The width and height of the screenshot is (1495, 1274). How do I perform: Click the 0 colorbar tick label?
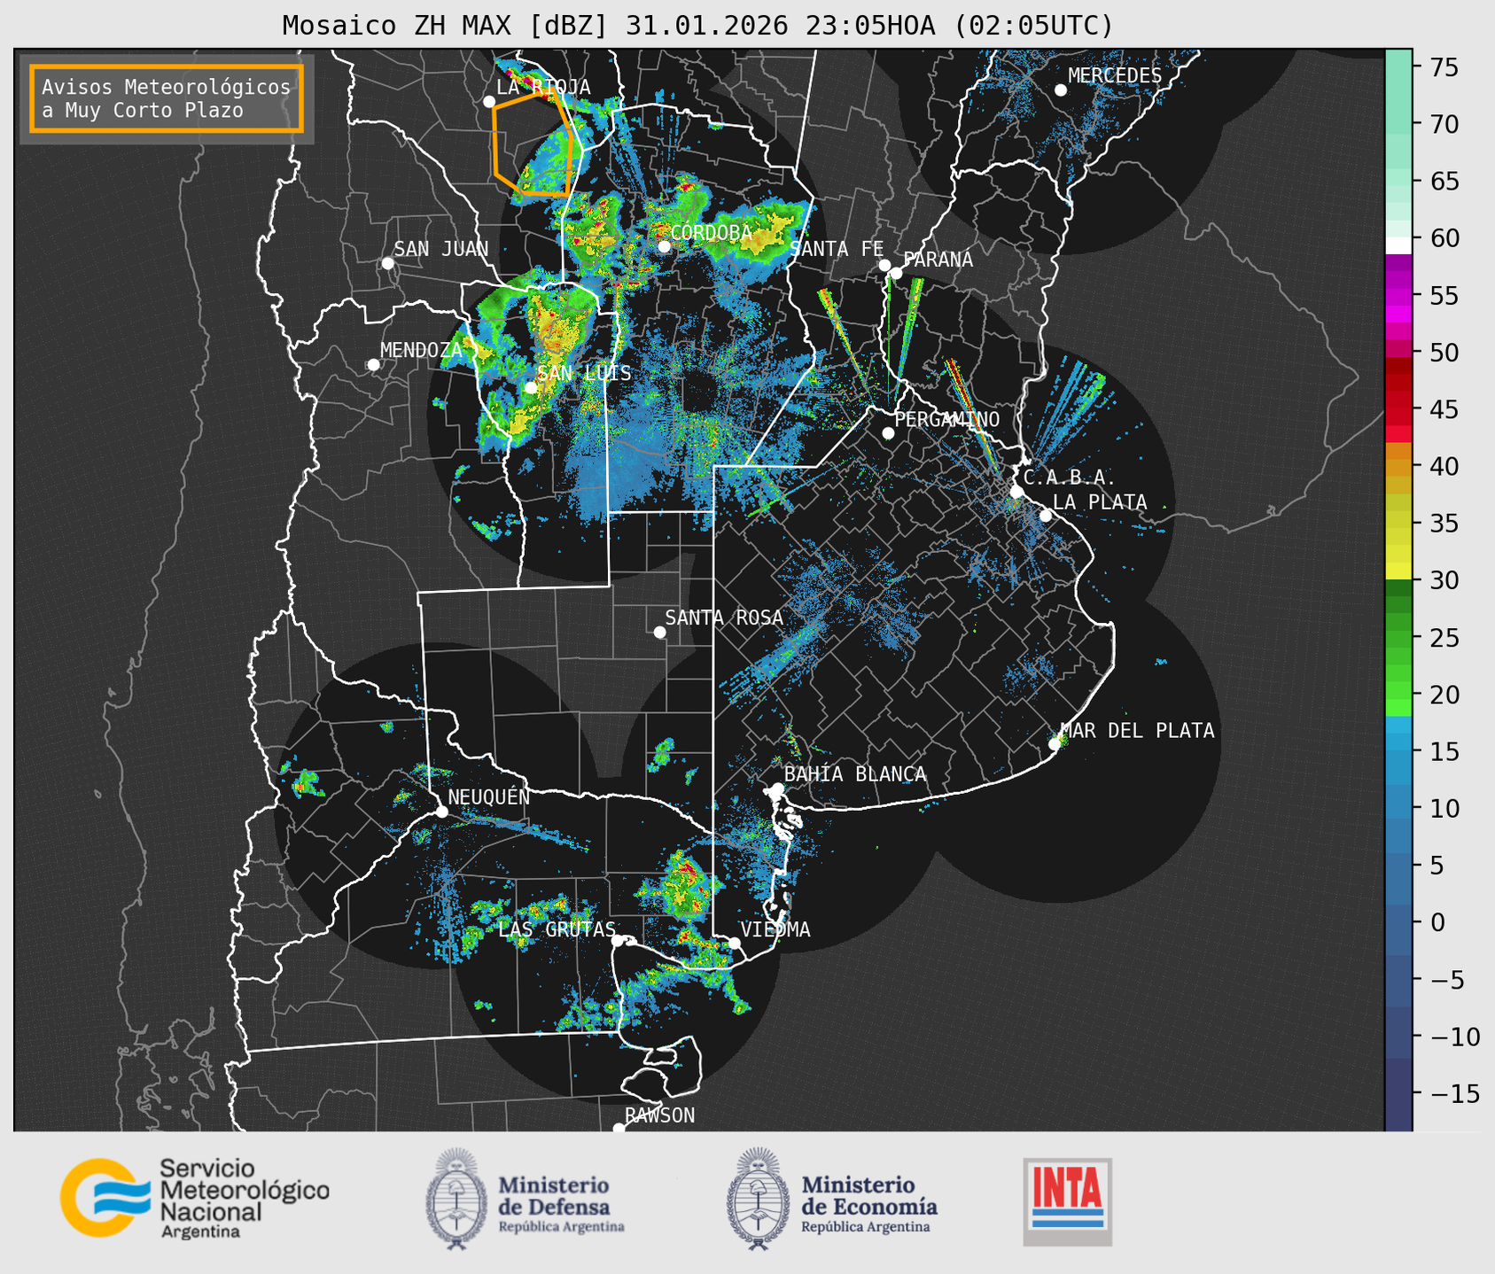click(1436, 922)
